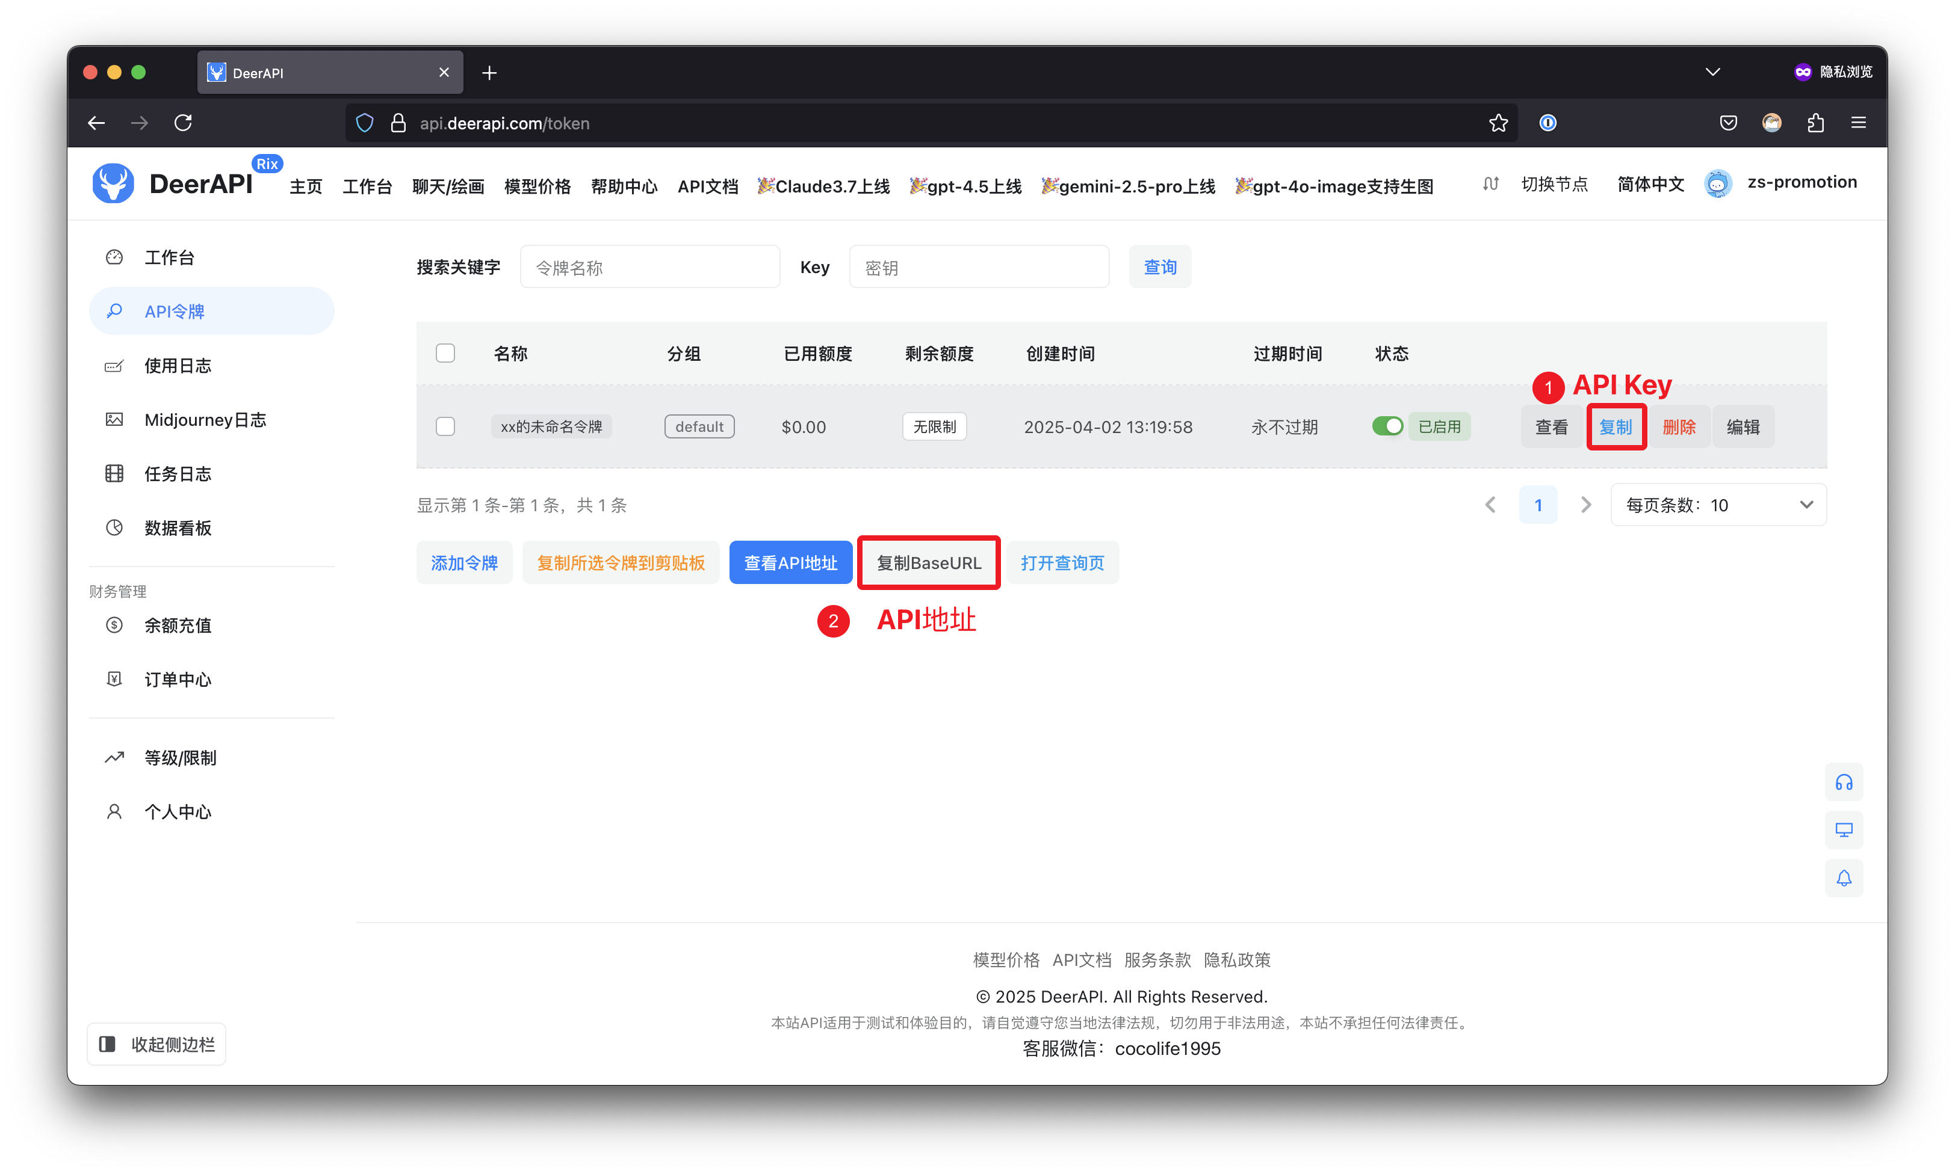Open browser hamburger menu
The width and height of the screenshot is (1955, 1174).
point(1859,123)
